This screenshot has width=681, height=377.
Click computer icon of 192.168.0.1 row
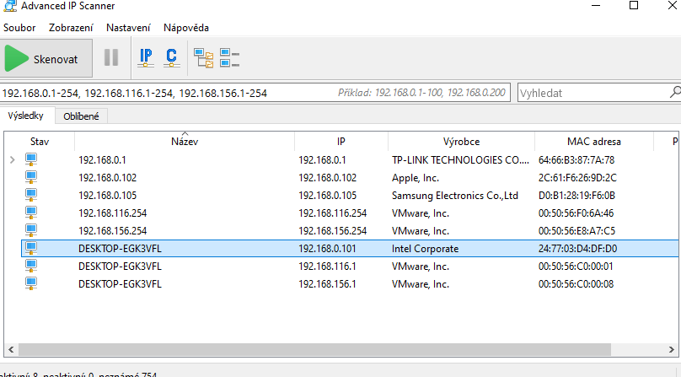point(31,159)
